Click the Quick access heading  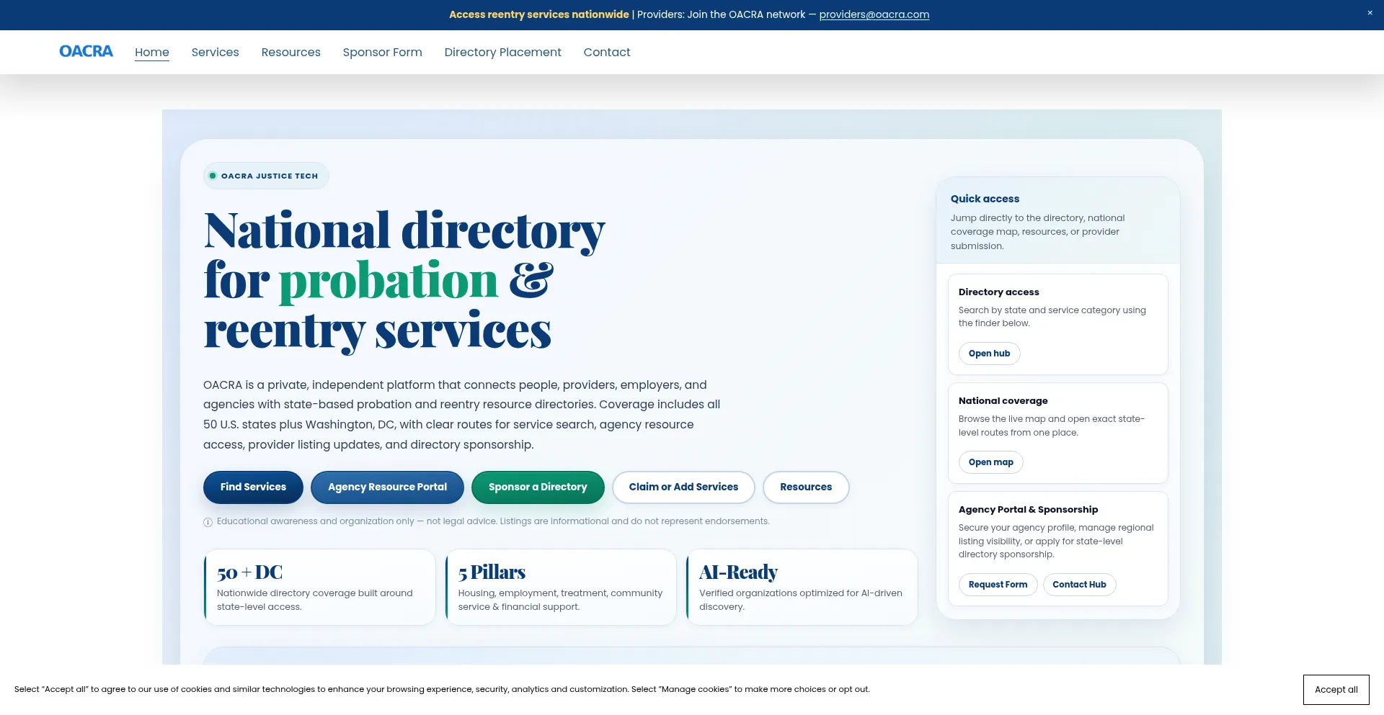pos(985,199)
